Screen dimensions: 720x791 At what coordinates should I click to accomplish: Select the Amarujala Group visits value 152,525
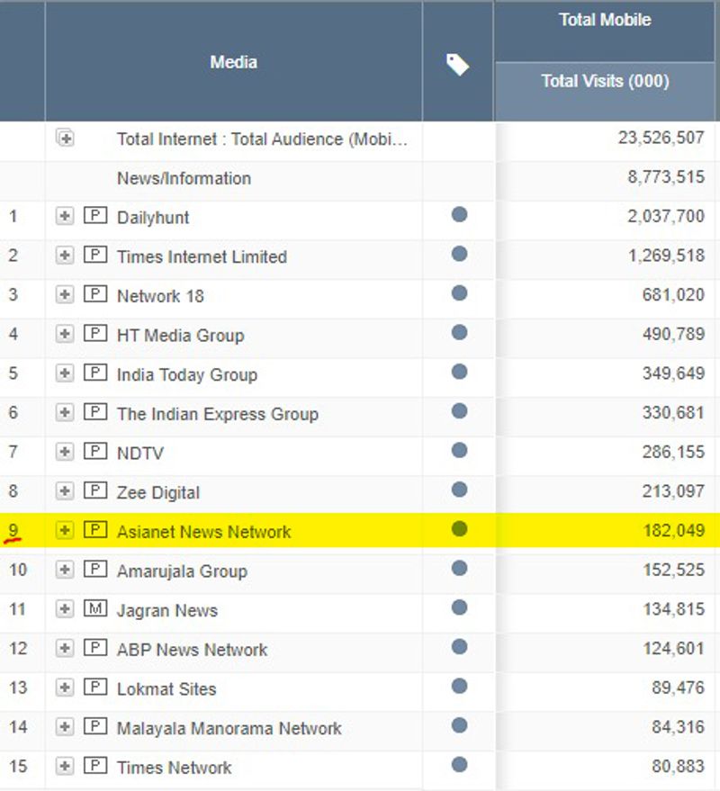click(669, 571)
